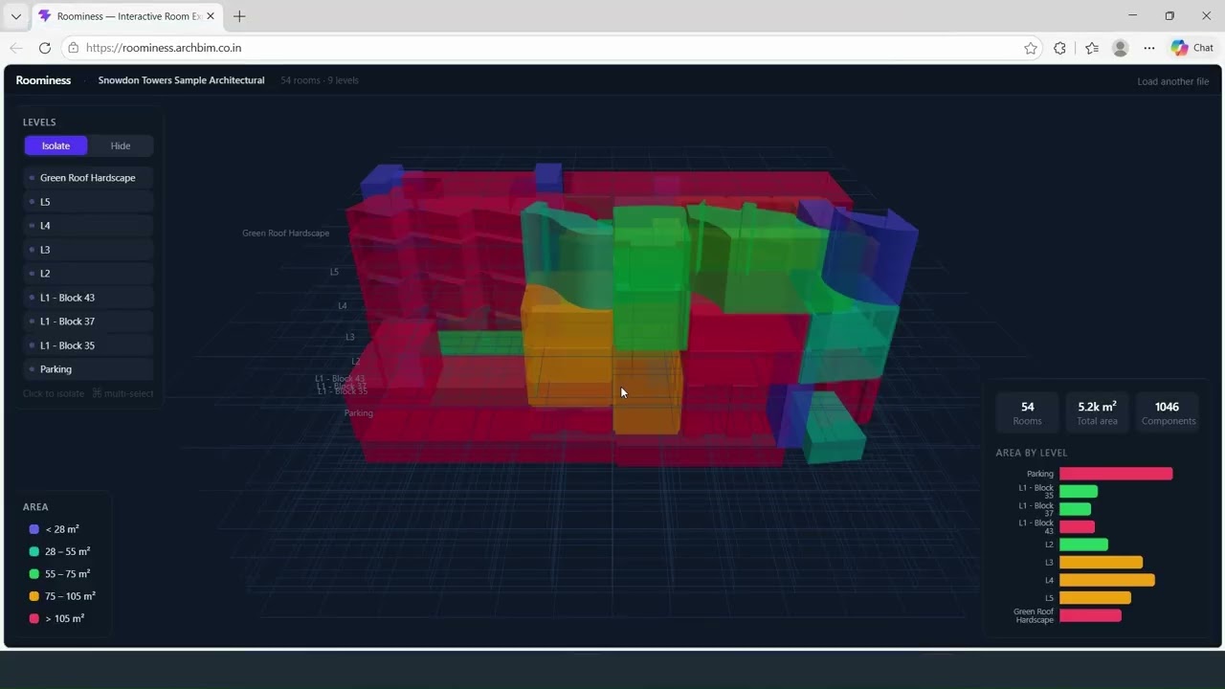Select the L1 - Block 43 level

tap(88, 298)
